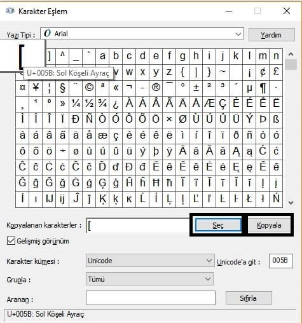Click Kopyalanan karakterler text field
The image size is (302, 323).
[138, 226]
